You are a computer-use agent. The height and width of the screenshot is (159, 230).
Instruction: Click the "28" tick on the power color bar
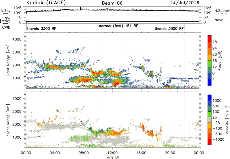pyautogui.click(x=214, y=42)
